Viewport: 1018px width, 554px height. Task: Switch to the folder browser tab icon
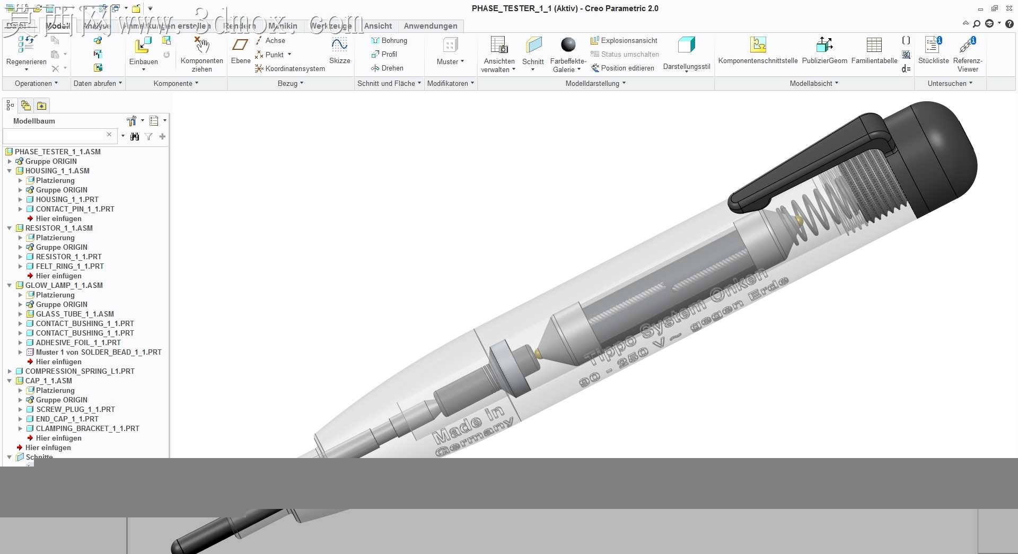coord(25,105)
